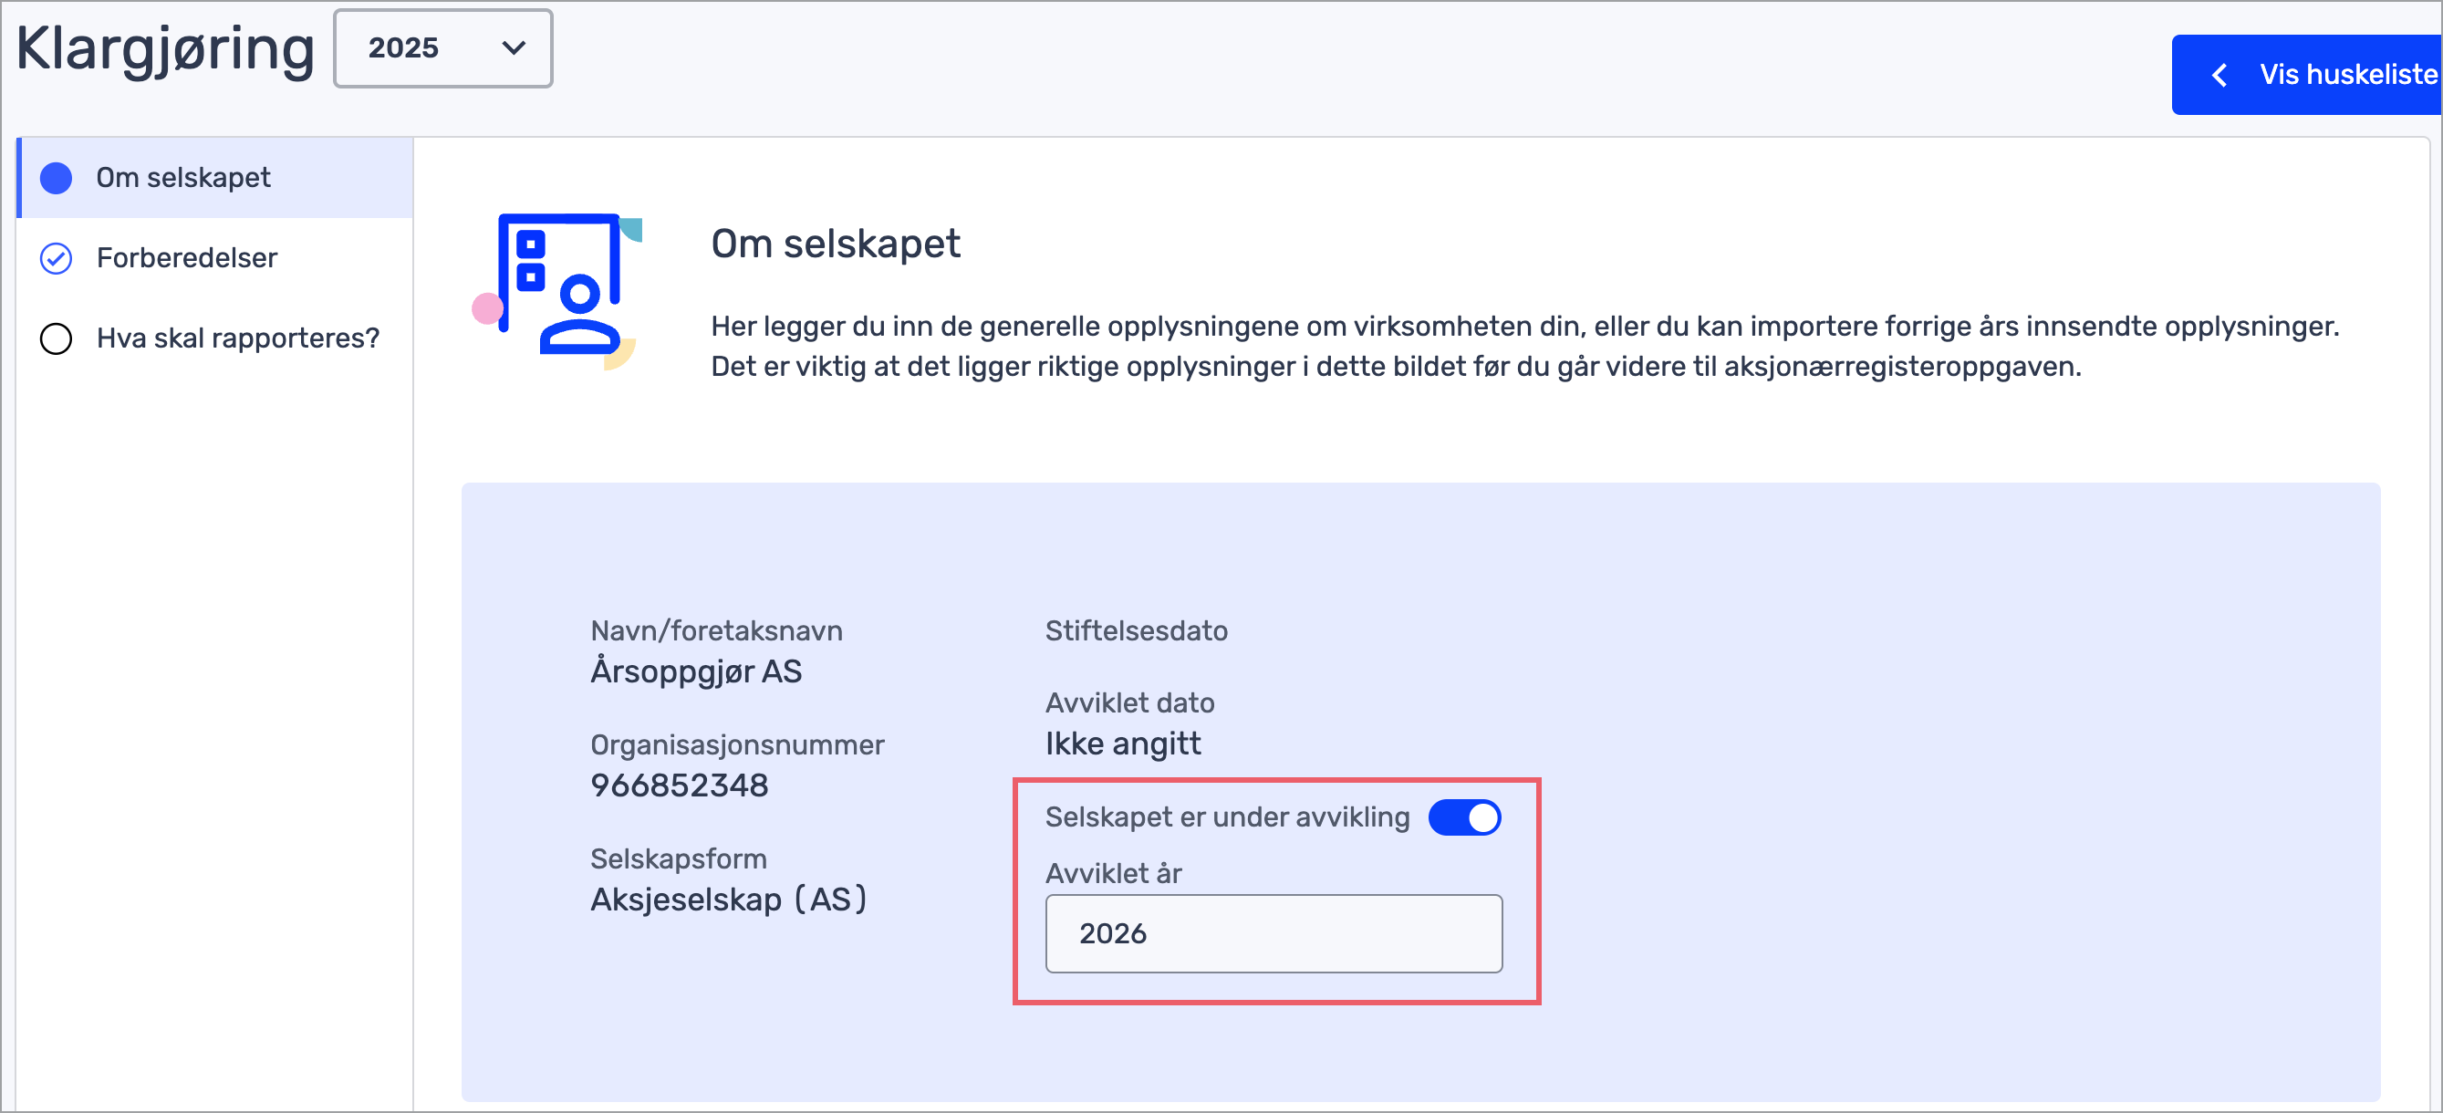Toggle off Selskapet er under avvikling
2443x1113 pixels.
pos(1463,817)
